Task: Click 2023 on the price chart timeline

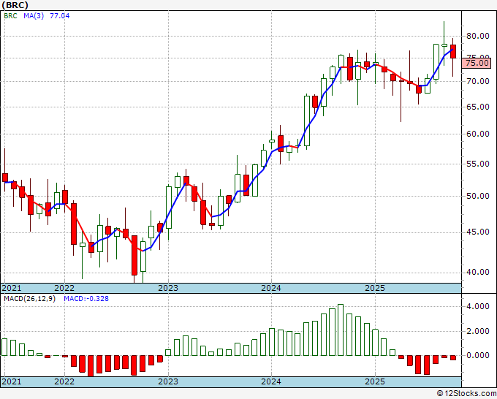Action: click(x=168, y=288)
